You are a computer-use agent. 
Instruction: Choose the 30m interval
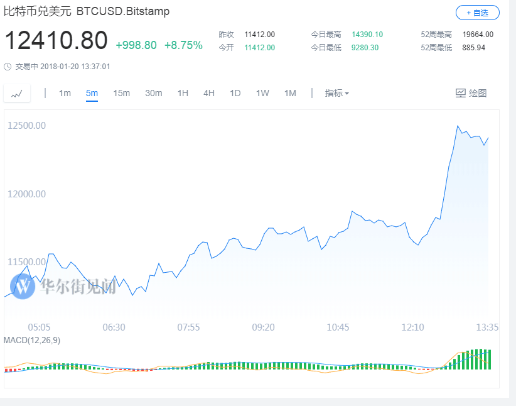tap(154, 93)
